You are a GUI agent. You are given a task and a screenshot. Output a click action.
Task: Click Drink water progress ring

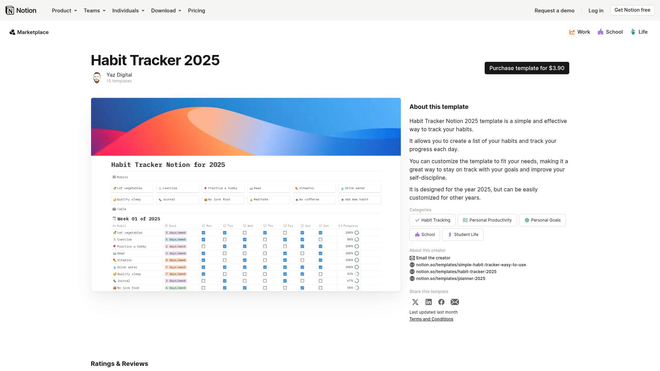(x=357, y=267)
